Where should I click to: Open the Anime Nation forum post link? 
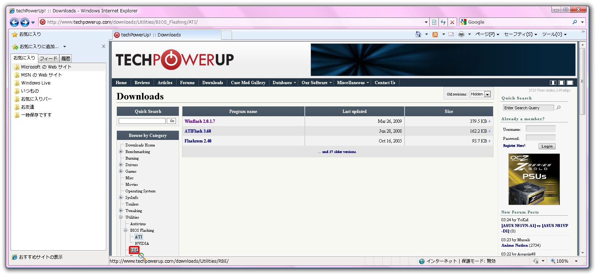tap(514, 246)
